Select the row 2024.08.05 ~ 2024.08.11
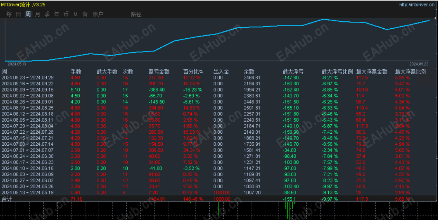Screen dimensions: 438x220 (218, 120)
